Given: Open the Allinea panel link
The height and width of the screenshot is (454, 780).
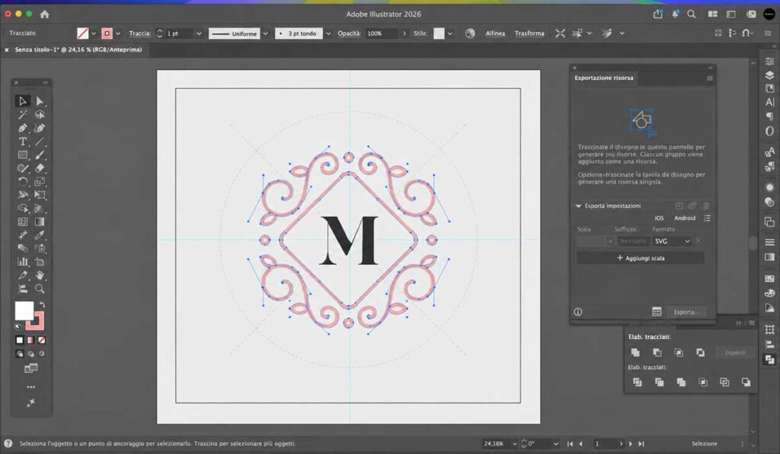Looking at the screenshot, I should 495,34.
